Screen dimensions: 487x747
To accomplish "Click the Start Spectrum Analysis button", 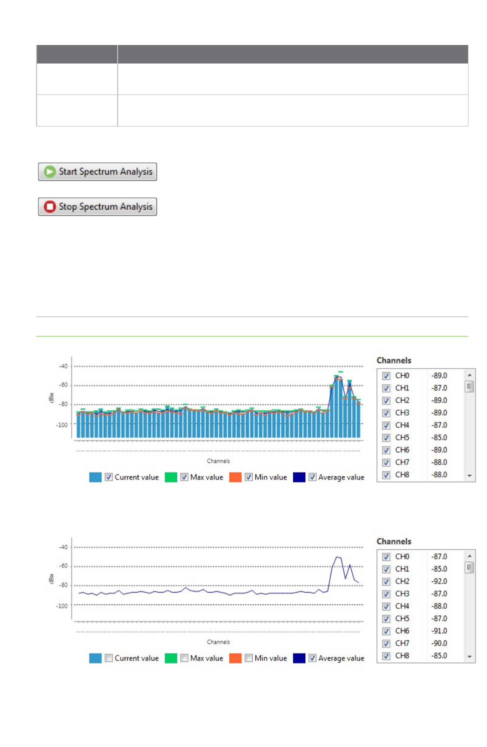I will click(x=98, y=171).
